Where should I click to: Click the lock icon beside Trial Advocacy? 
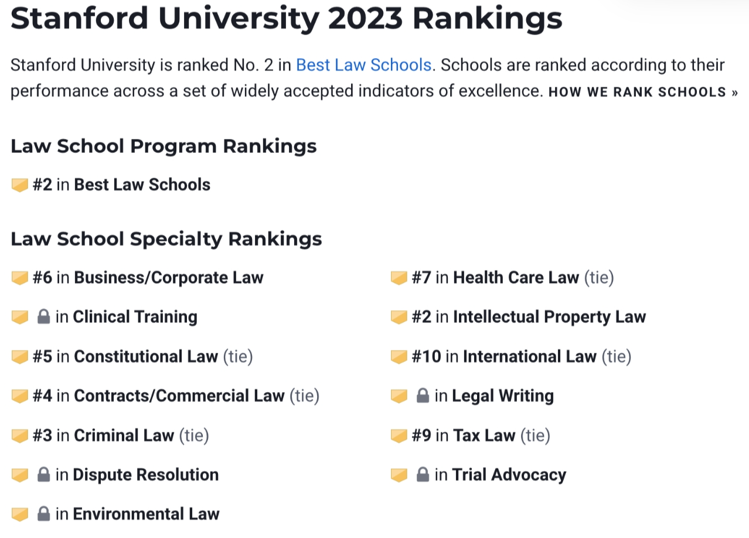pyautogui.click(x=423, y=475)
